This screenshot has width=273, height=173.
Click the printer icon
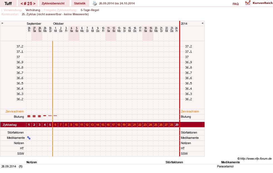95,3
